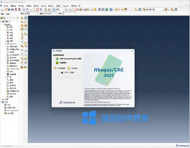Select the Rotate view tool
190x148 pixels.
(27, 10)
